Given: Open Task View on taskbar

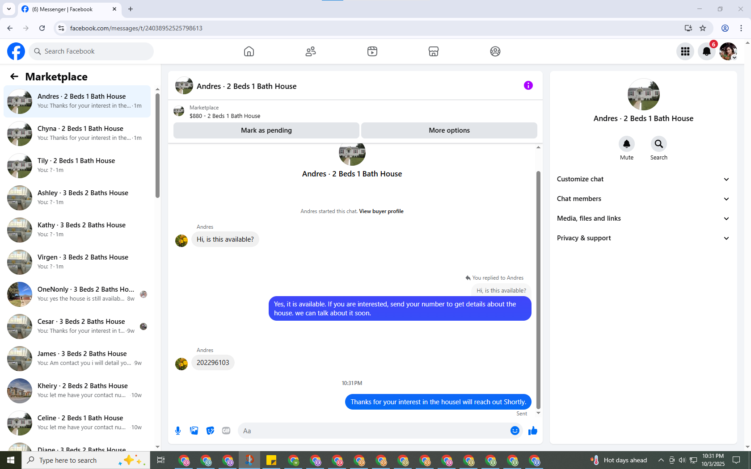Looking at the screenshot, I should (x=161, y=460).
